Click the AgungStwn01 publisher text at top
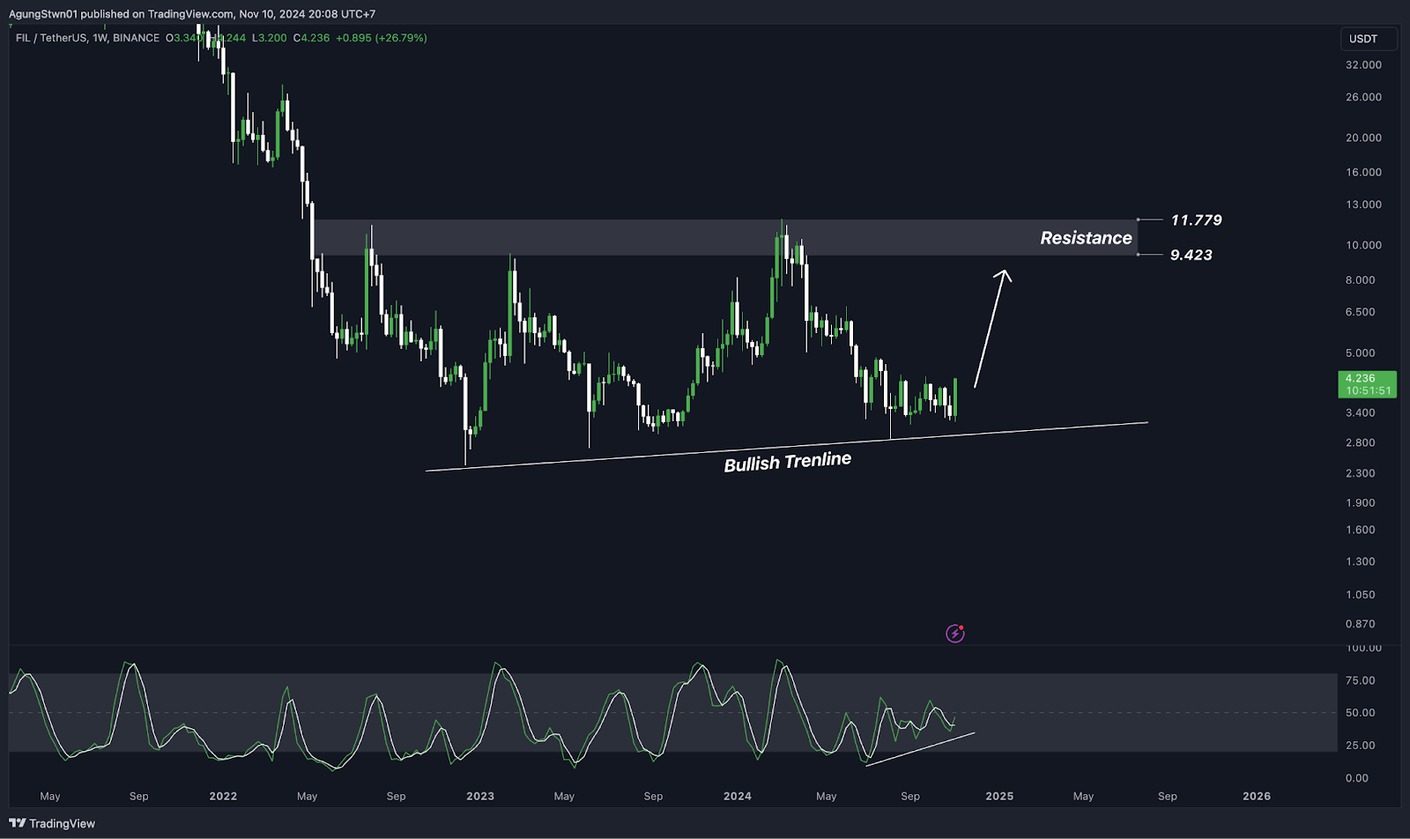Viewport: 1410px width, 839px height. coord(43,14)
